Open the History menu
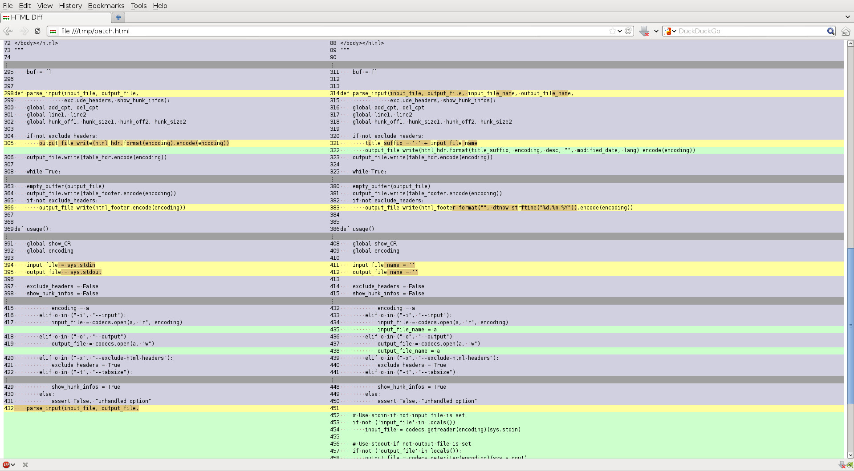Screen dimensions: 854x471 (x=70, y=6)
